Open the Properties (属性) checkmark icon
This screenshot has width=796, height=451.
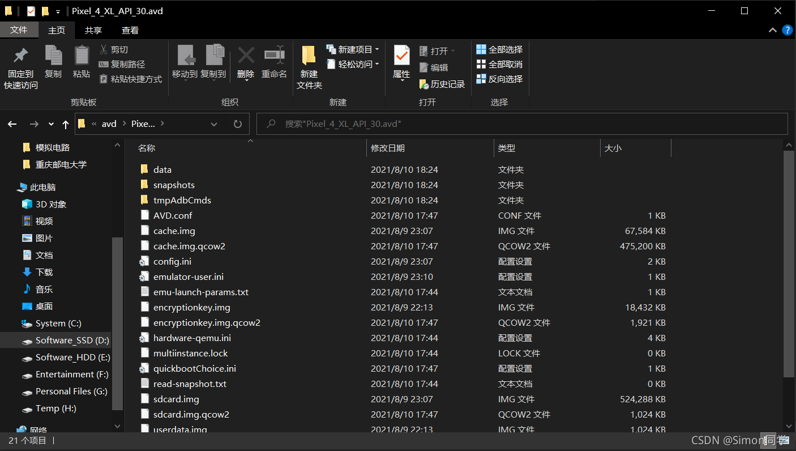tap(401, 56)
